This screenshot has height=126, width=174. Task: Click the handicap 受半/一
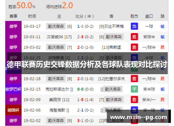point(149,100)
